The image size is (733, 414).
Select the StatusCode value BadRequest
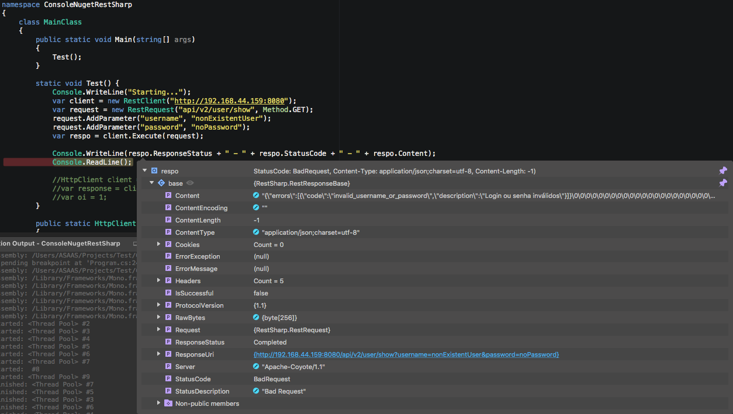(272, 379)
